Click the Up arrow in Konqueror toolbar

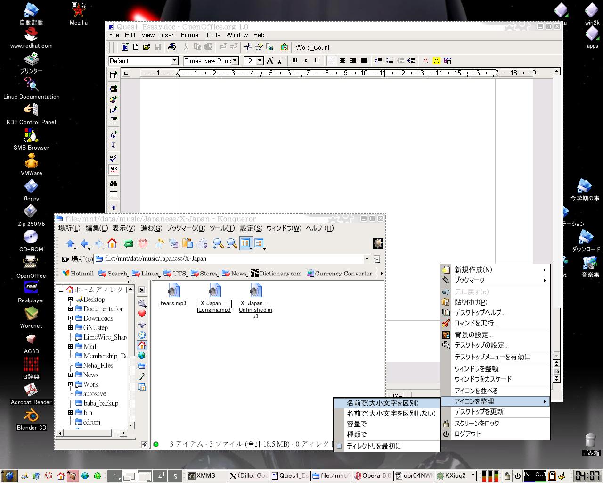tap(71, 243)
